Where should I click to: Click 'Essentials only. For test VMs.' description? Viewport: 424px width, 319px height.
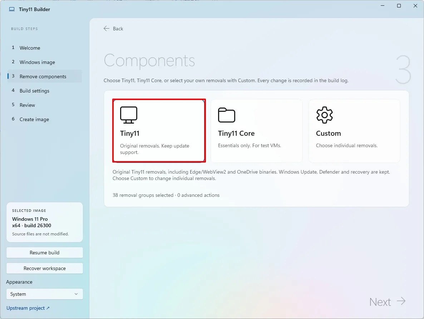[x=250, y=145]
